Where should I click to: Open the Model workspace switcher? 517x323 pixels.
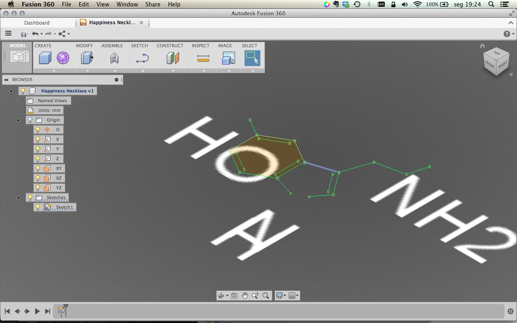point(17,57)
